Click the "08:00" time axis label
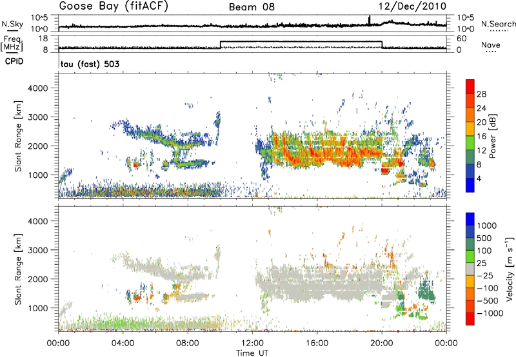This screenshot has width=516, height=357. point(188,343)
